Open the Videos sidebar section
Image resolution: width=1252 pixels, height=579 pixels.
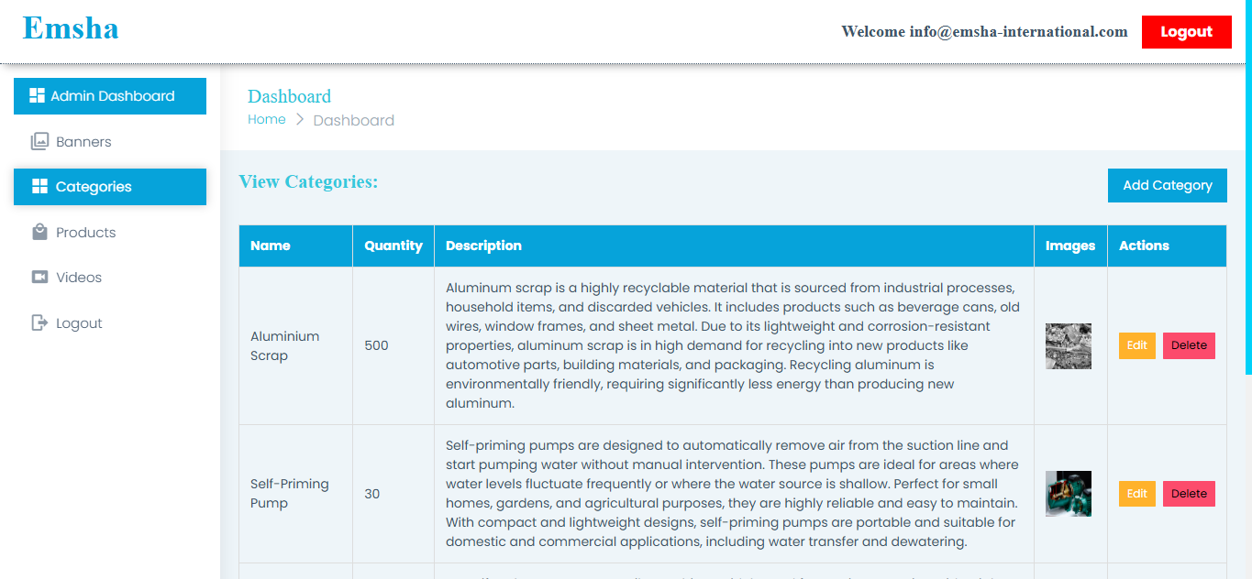pos(79,278)
